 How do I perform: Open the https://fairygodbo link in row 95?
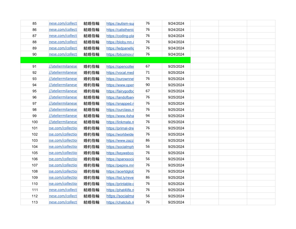120,91
